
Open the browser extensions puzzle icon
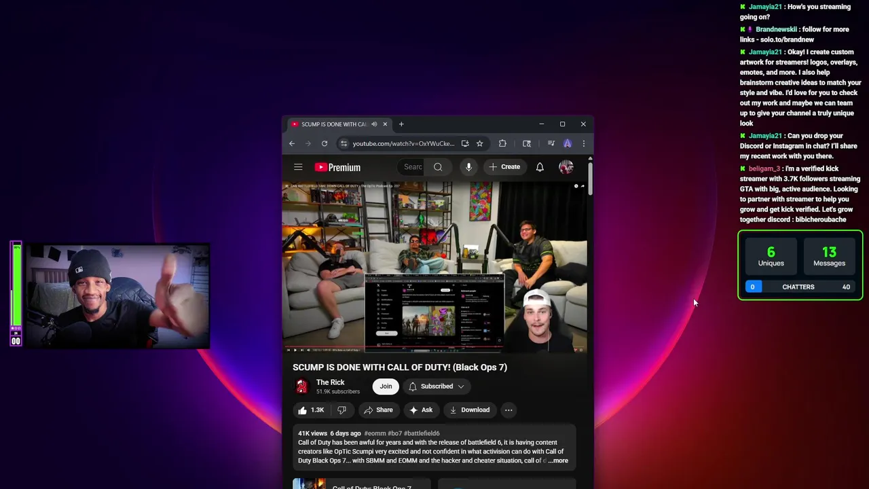pos(502,143)
